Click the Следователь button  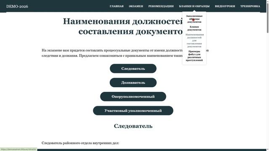pyautogui.click(x=133, y=68)
